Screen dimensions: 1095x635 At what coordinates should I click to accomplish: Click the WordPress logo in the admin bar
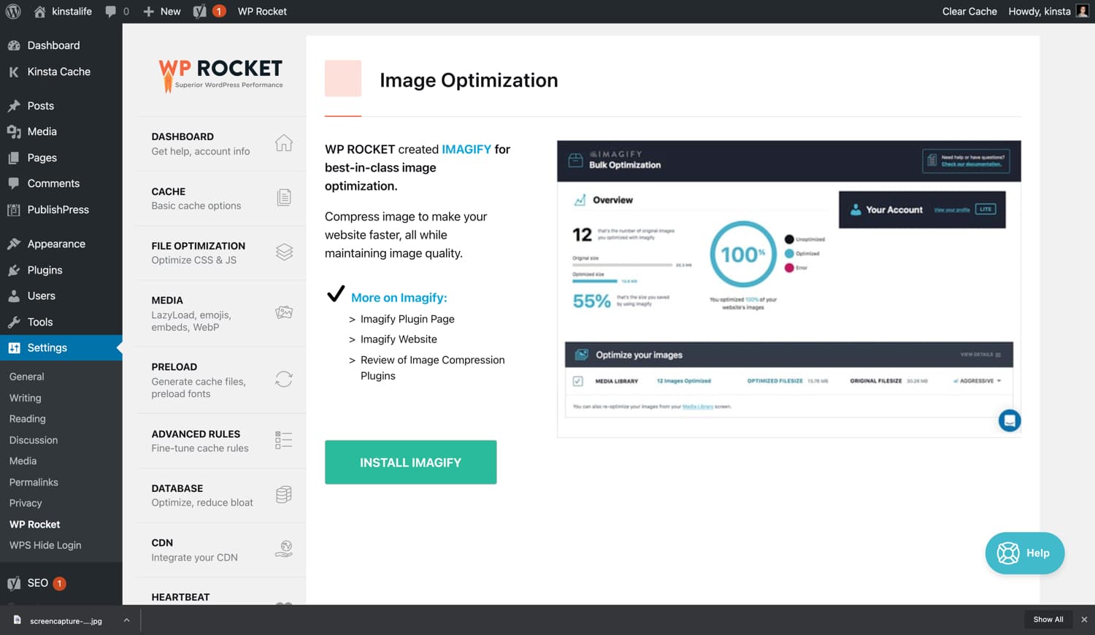(x=12, y=11)
